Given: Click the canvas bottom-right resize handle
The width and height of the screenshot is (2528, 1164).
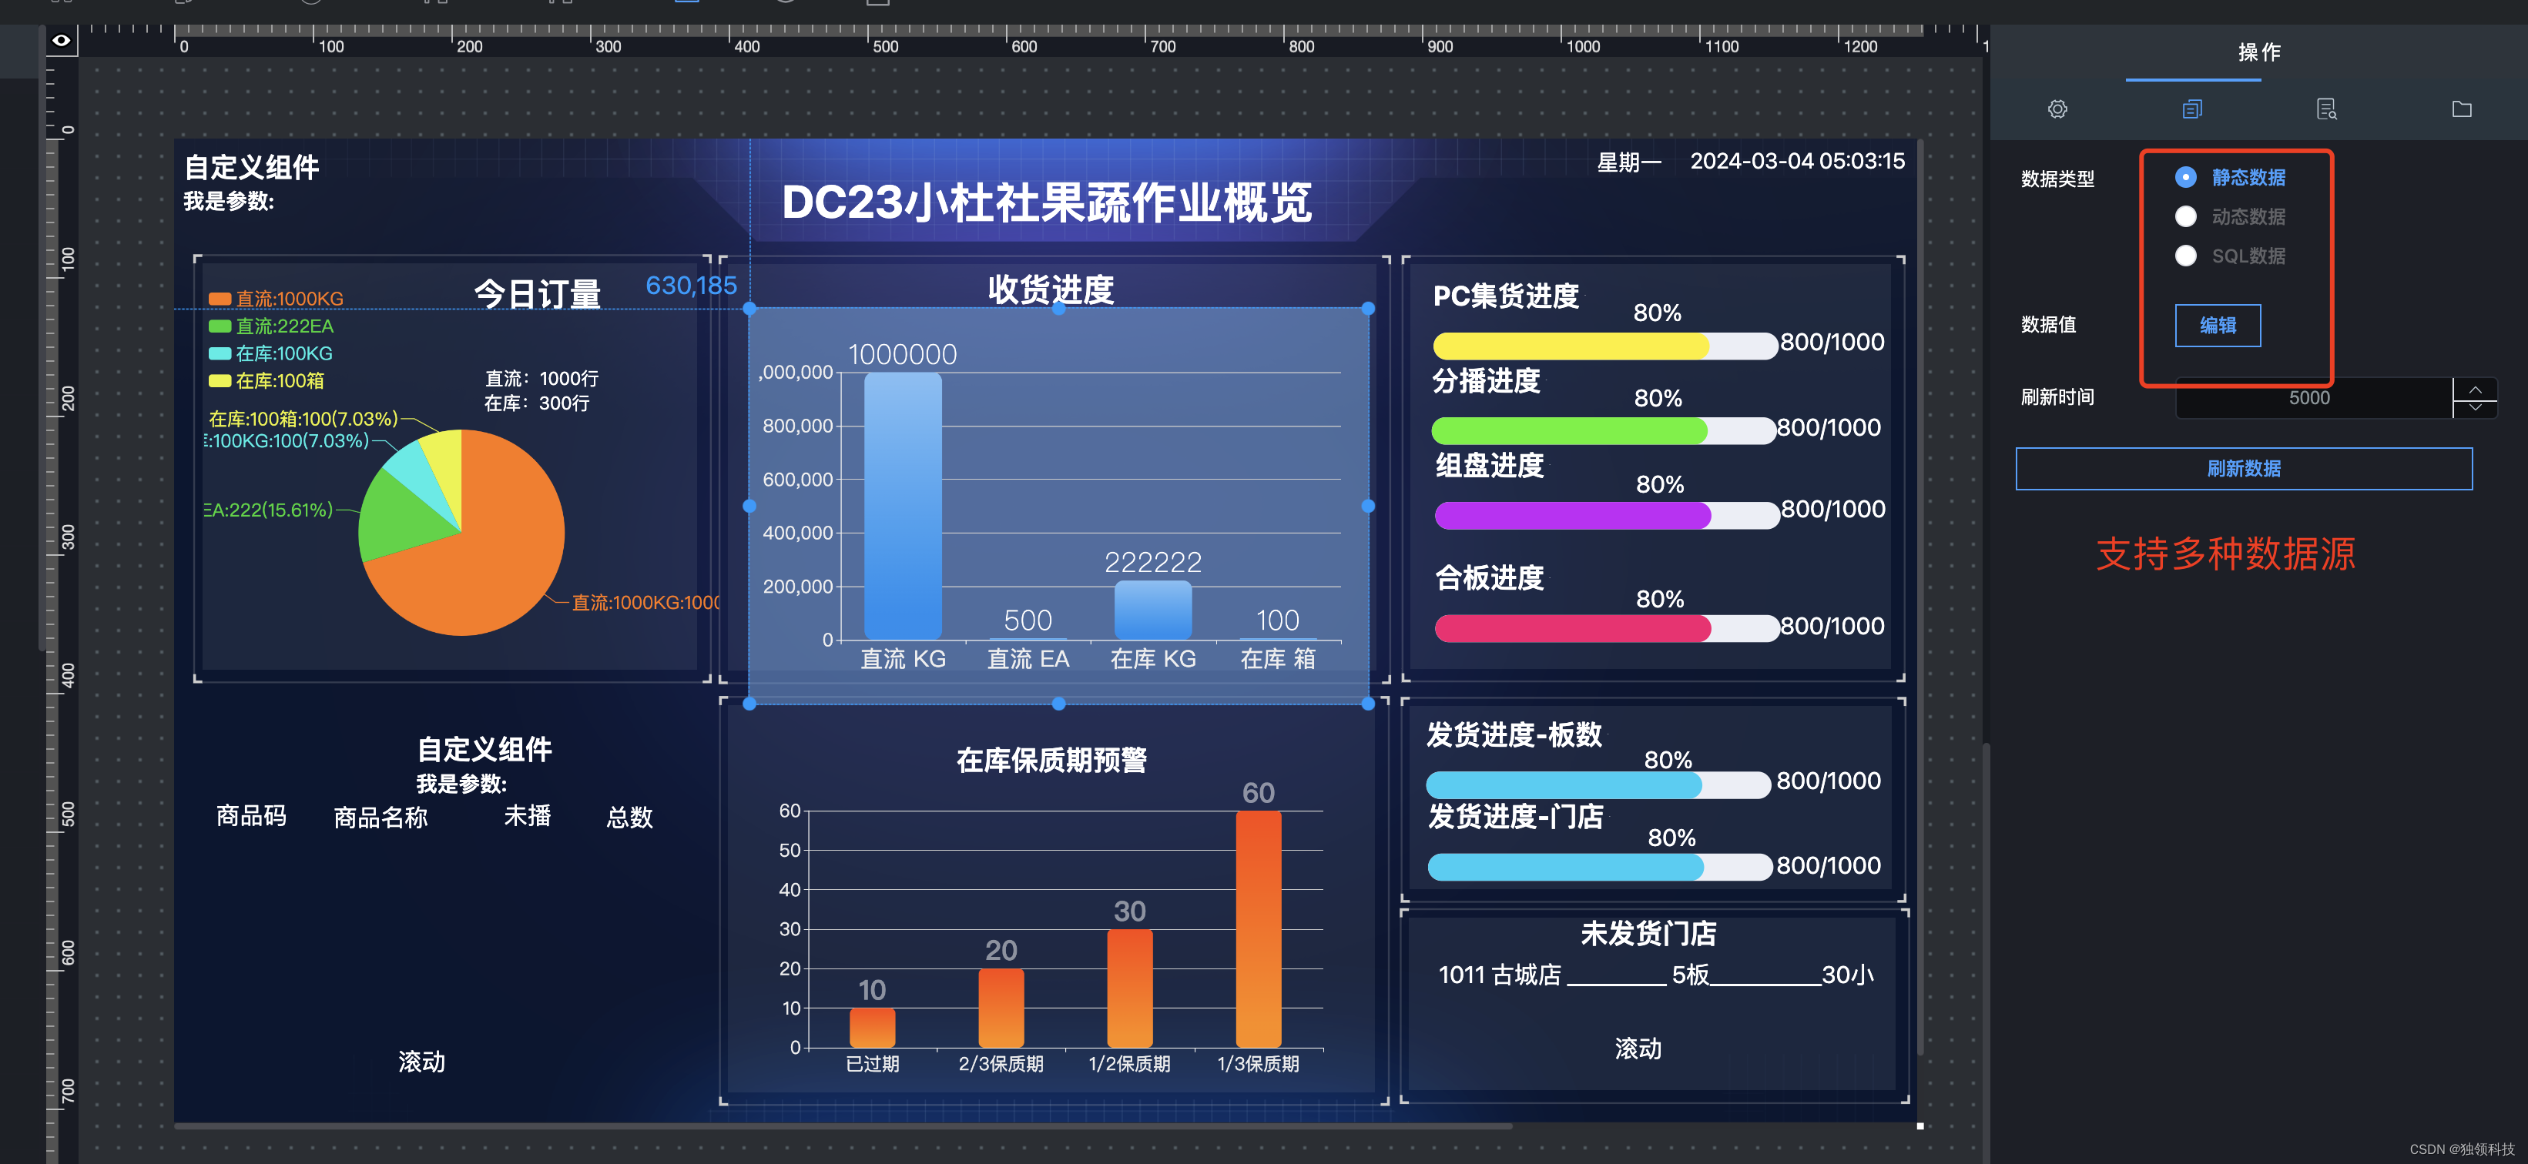Looking at the screenshot, I should pyautogui.click(x=1919, y=1126).
